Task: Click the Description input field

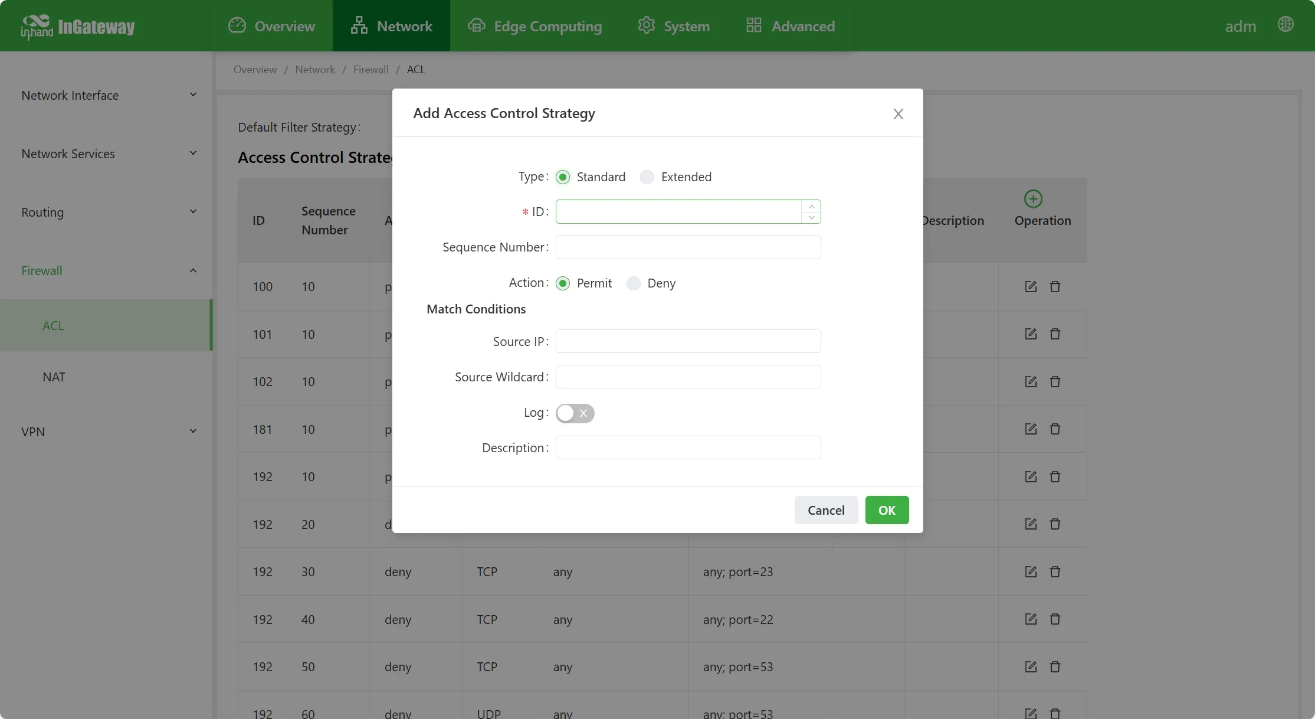Action: 688,447
